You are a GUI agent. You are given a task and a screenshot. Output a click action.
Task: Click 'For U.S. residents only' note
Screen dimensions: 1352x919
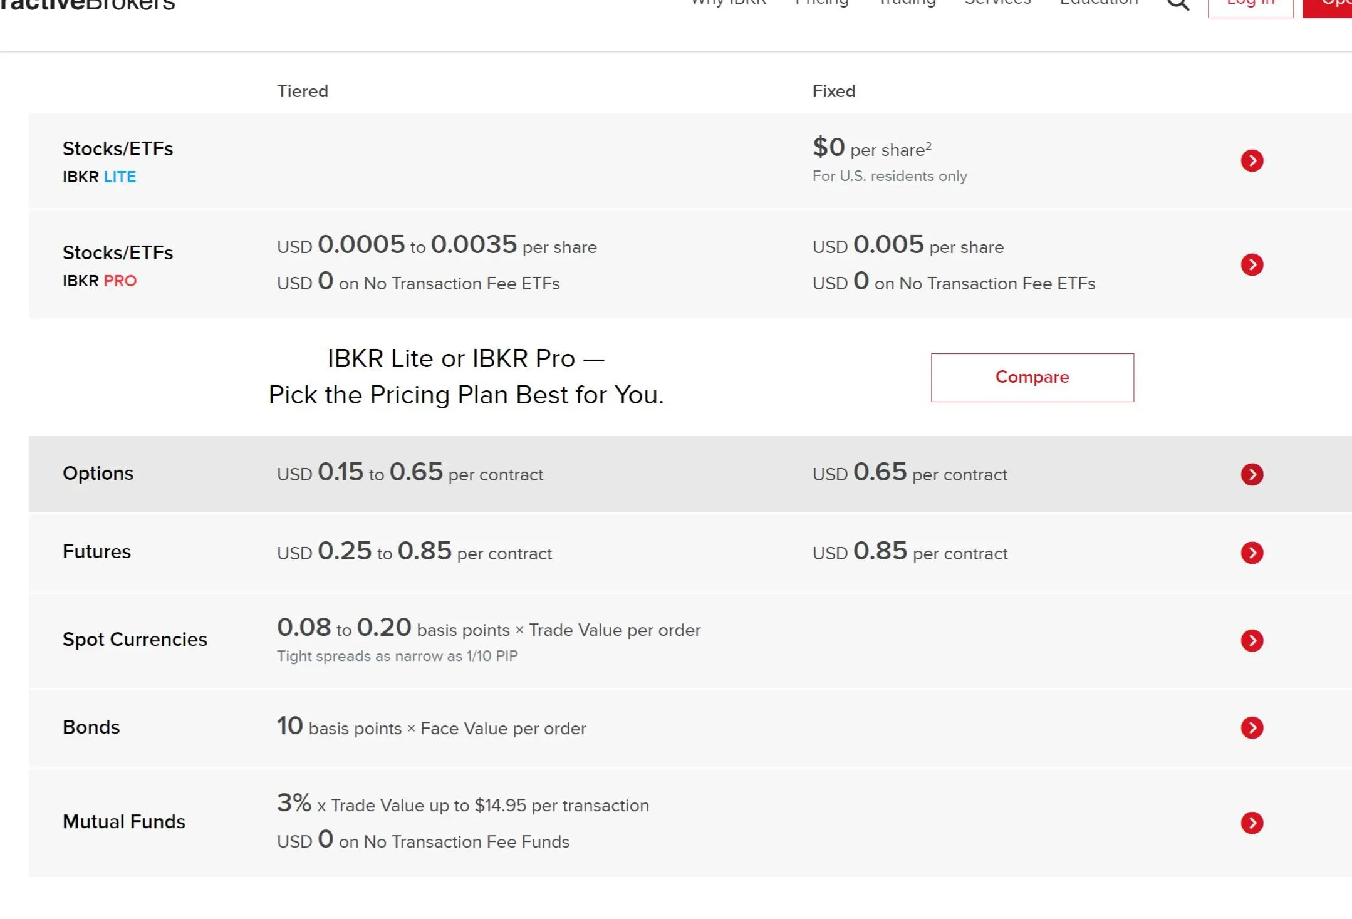[890, 176]
